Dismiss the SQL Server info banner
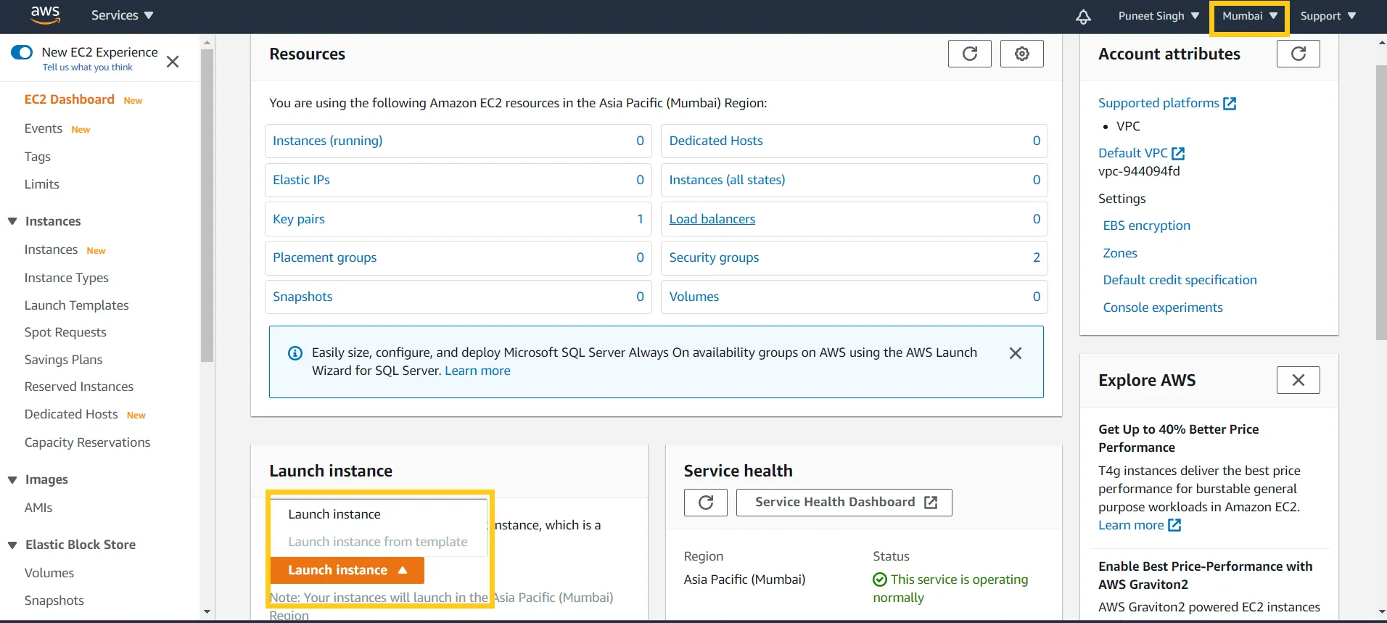Image resolution: width=1387 pixels, height=623 pixels. [x=1015, y=353]
